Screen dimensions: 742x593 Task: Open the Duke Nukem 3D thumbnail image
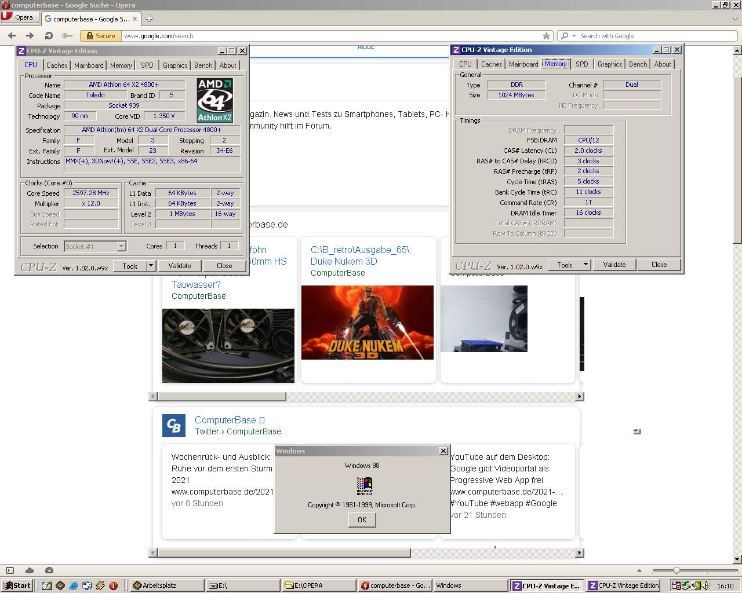368,323
